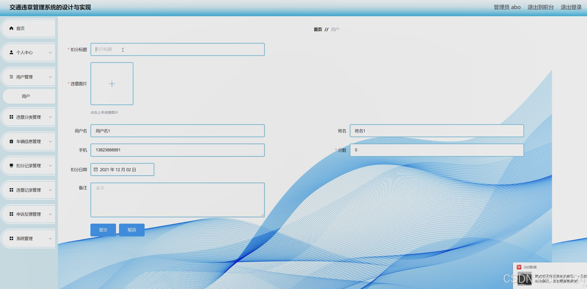Click the calendar icon in 扣分日期 field
This screenshot has height=289, width=587.
(96, 170)
